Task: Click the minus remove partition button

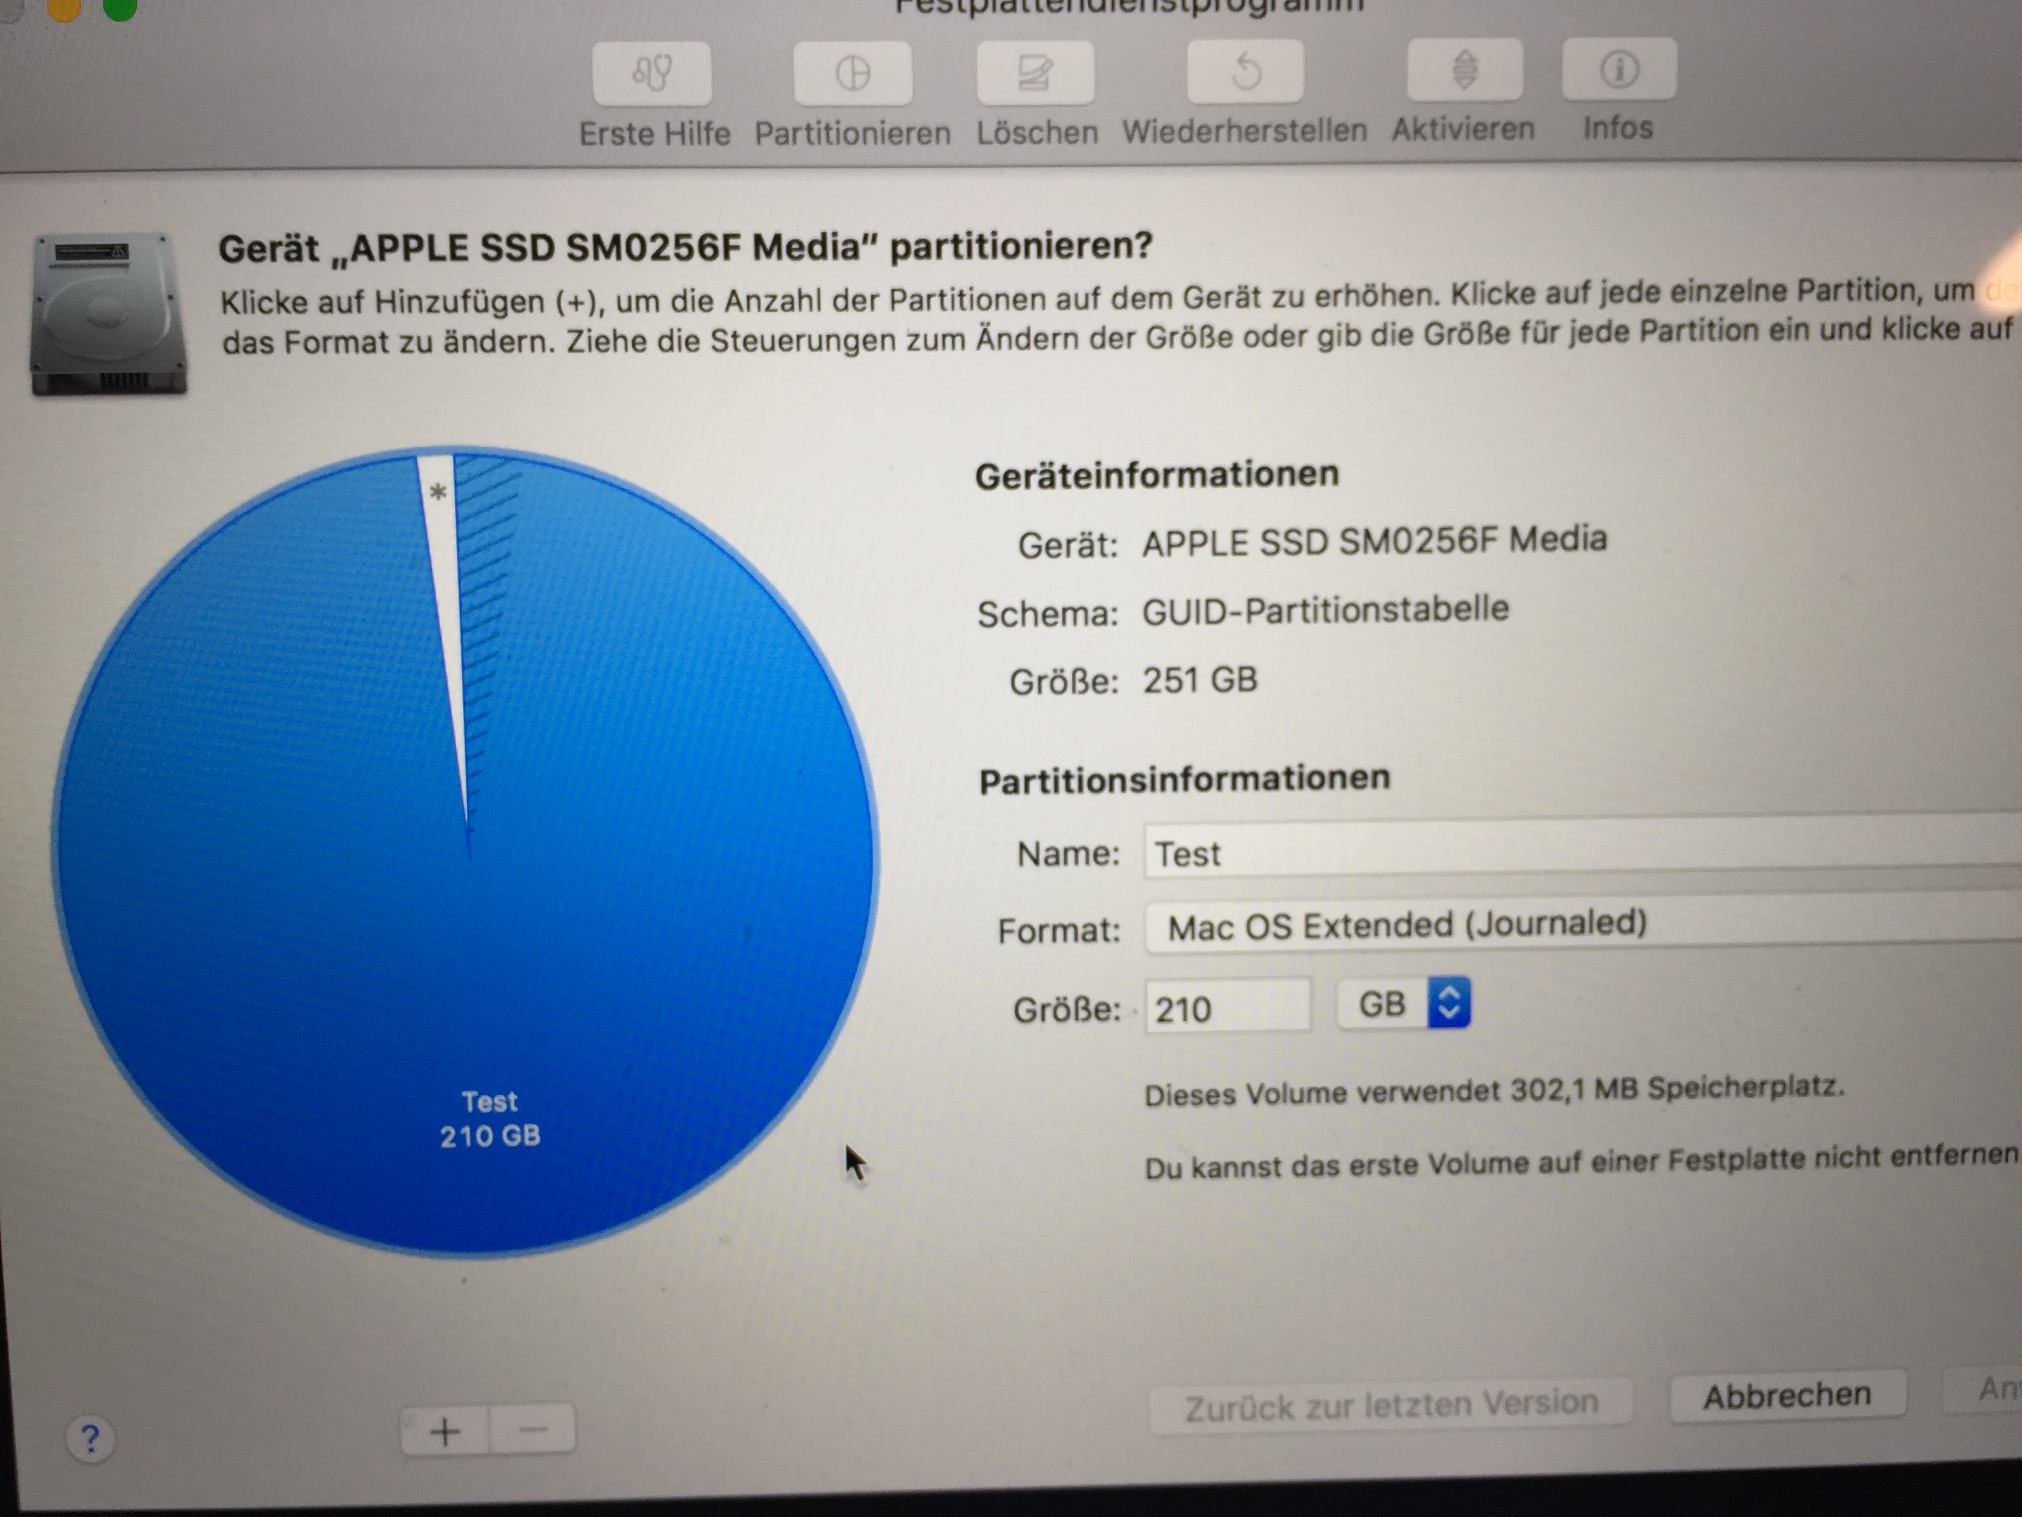Action: click(533, 1428)
